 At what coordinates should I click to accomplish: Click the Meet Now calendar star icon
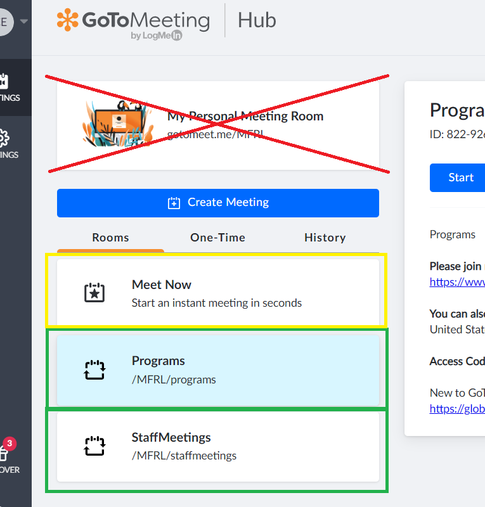(94, 293)
